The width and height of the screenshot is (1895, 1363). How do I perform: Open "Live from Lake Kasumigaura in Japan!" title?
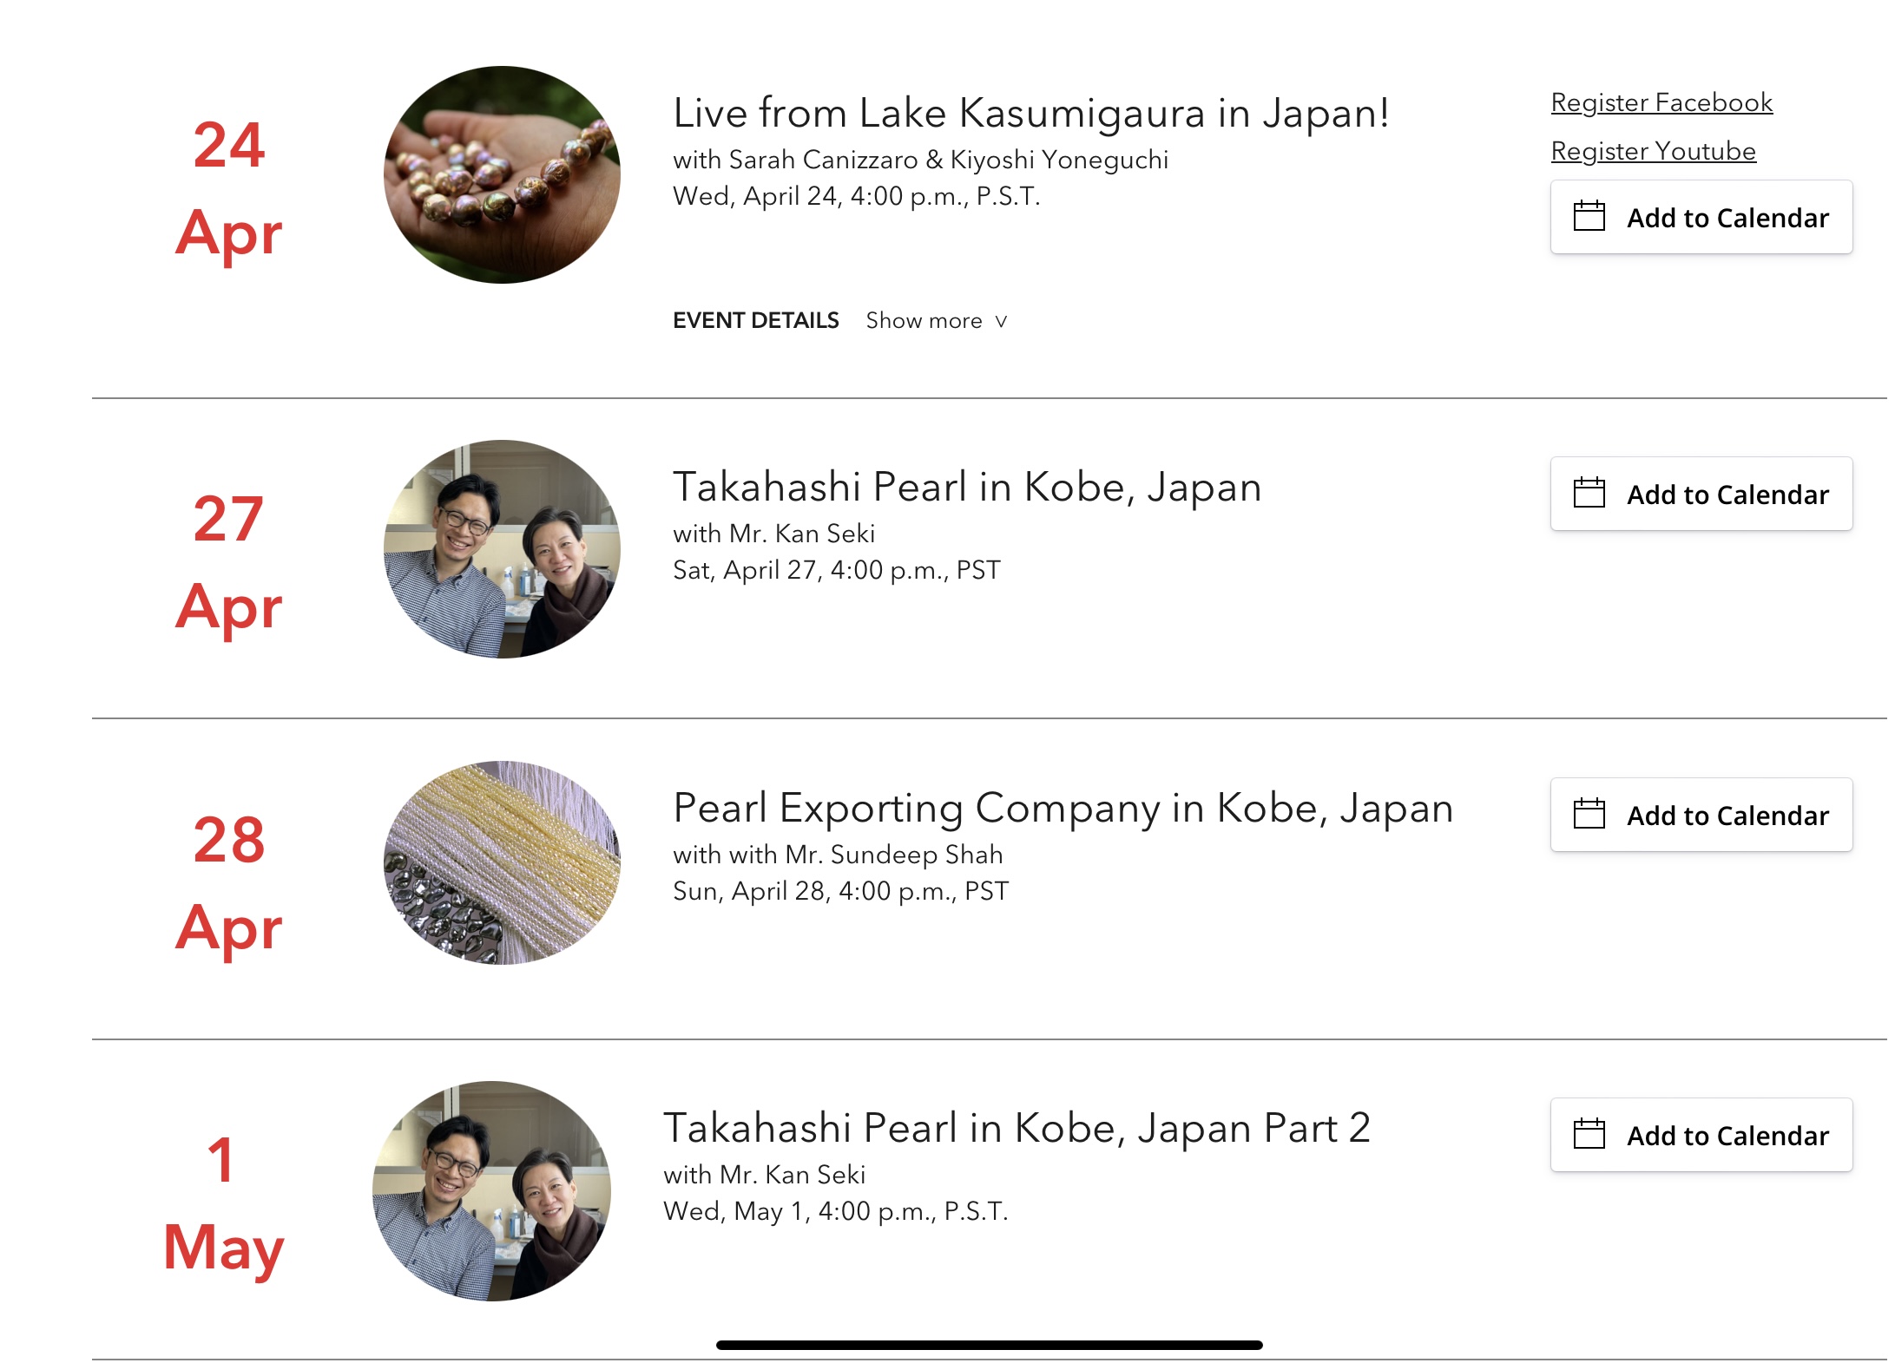click(1030, 114)
